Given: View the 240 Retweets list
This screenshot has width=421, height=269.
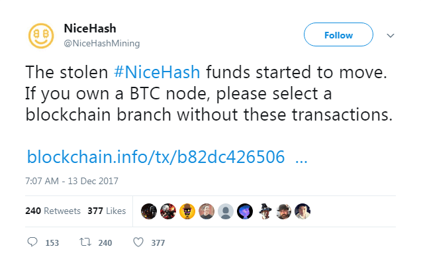Looking at the screenshot, I should (x=53, y=211).
